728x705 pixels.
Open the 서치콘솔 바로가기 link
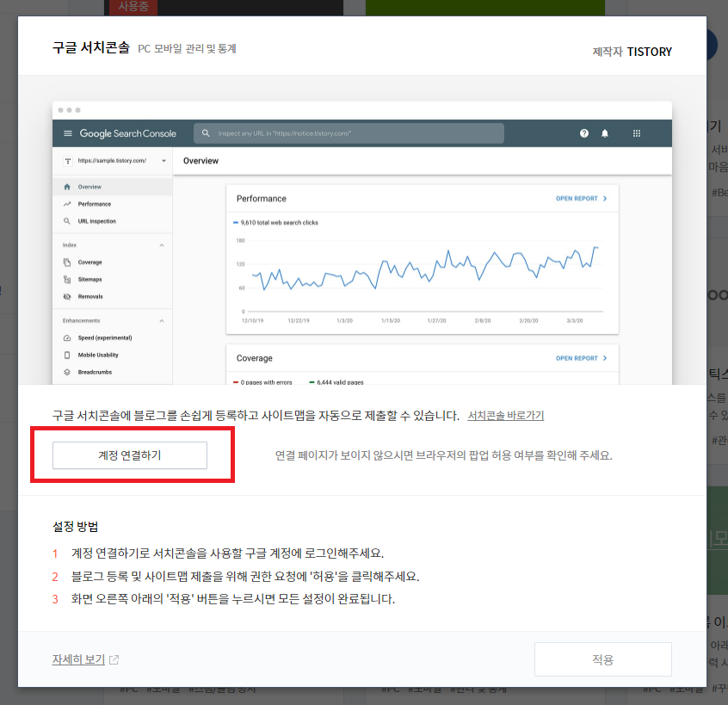pyautogui.click(x=506, y=415)
